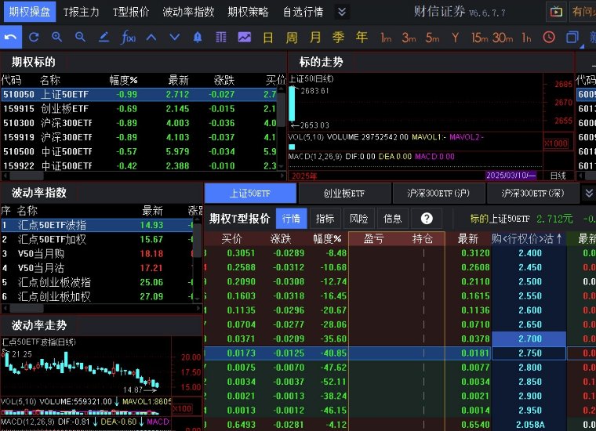Open the TV live icon in title bar
Screen dimensions: 596x431
(556, 12)
